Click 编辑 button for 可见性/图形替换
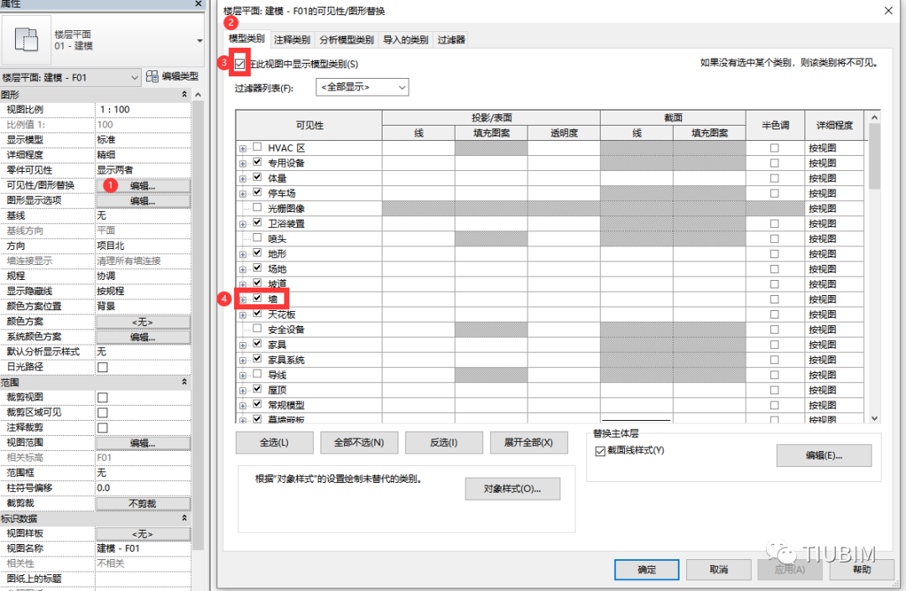This screenshot has height=591, width=906. 143,186
